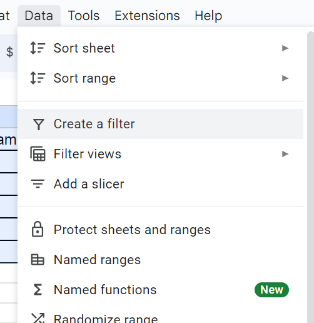314x323 pixels.
Task: Click the Named ranges grid icon
Action: 38,260
